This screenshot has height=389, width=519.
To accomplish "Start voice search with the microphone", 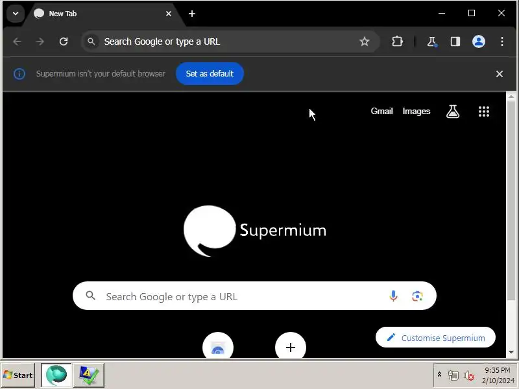I will click(393, 296).
